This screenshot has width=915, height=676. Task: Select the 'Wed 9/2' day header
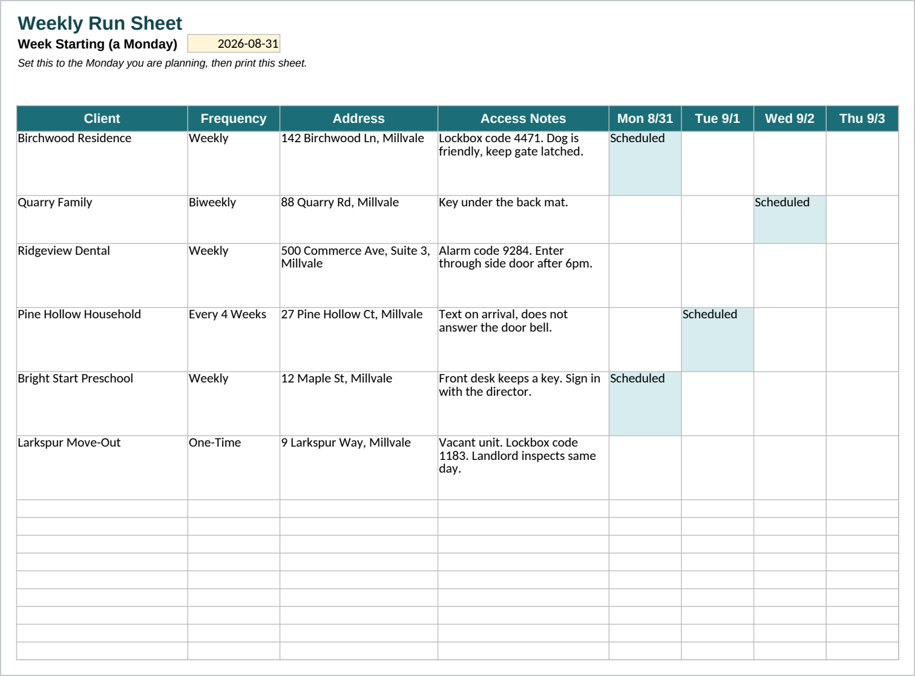(x=790, y=119)
